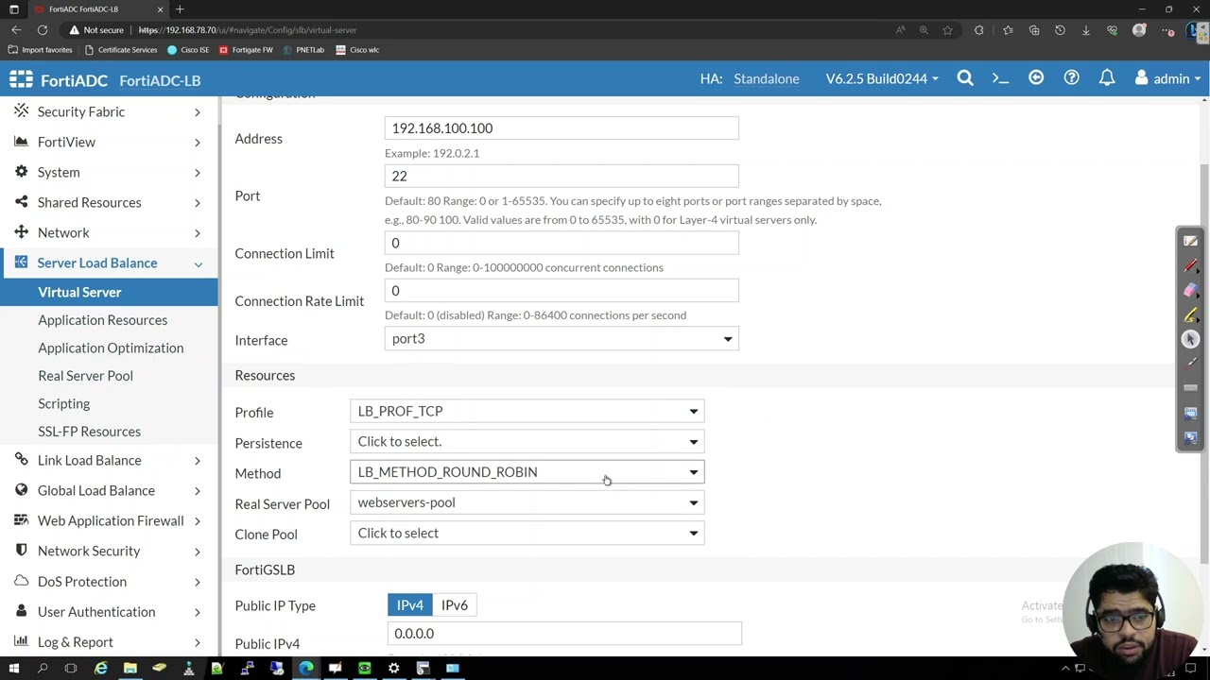Select yellow highlighter in annotation toolbar
This screenshot has width=1210, height=680.
click(1190, 315)
